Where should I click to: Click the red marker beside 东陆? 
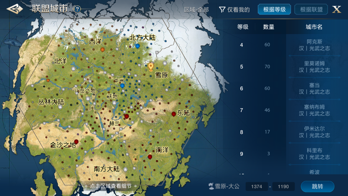(x=174, y=114)
